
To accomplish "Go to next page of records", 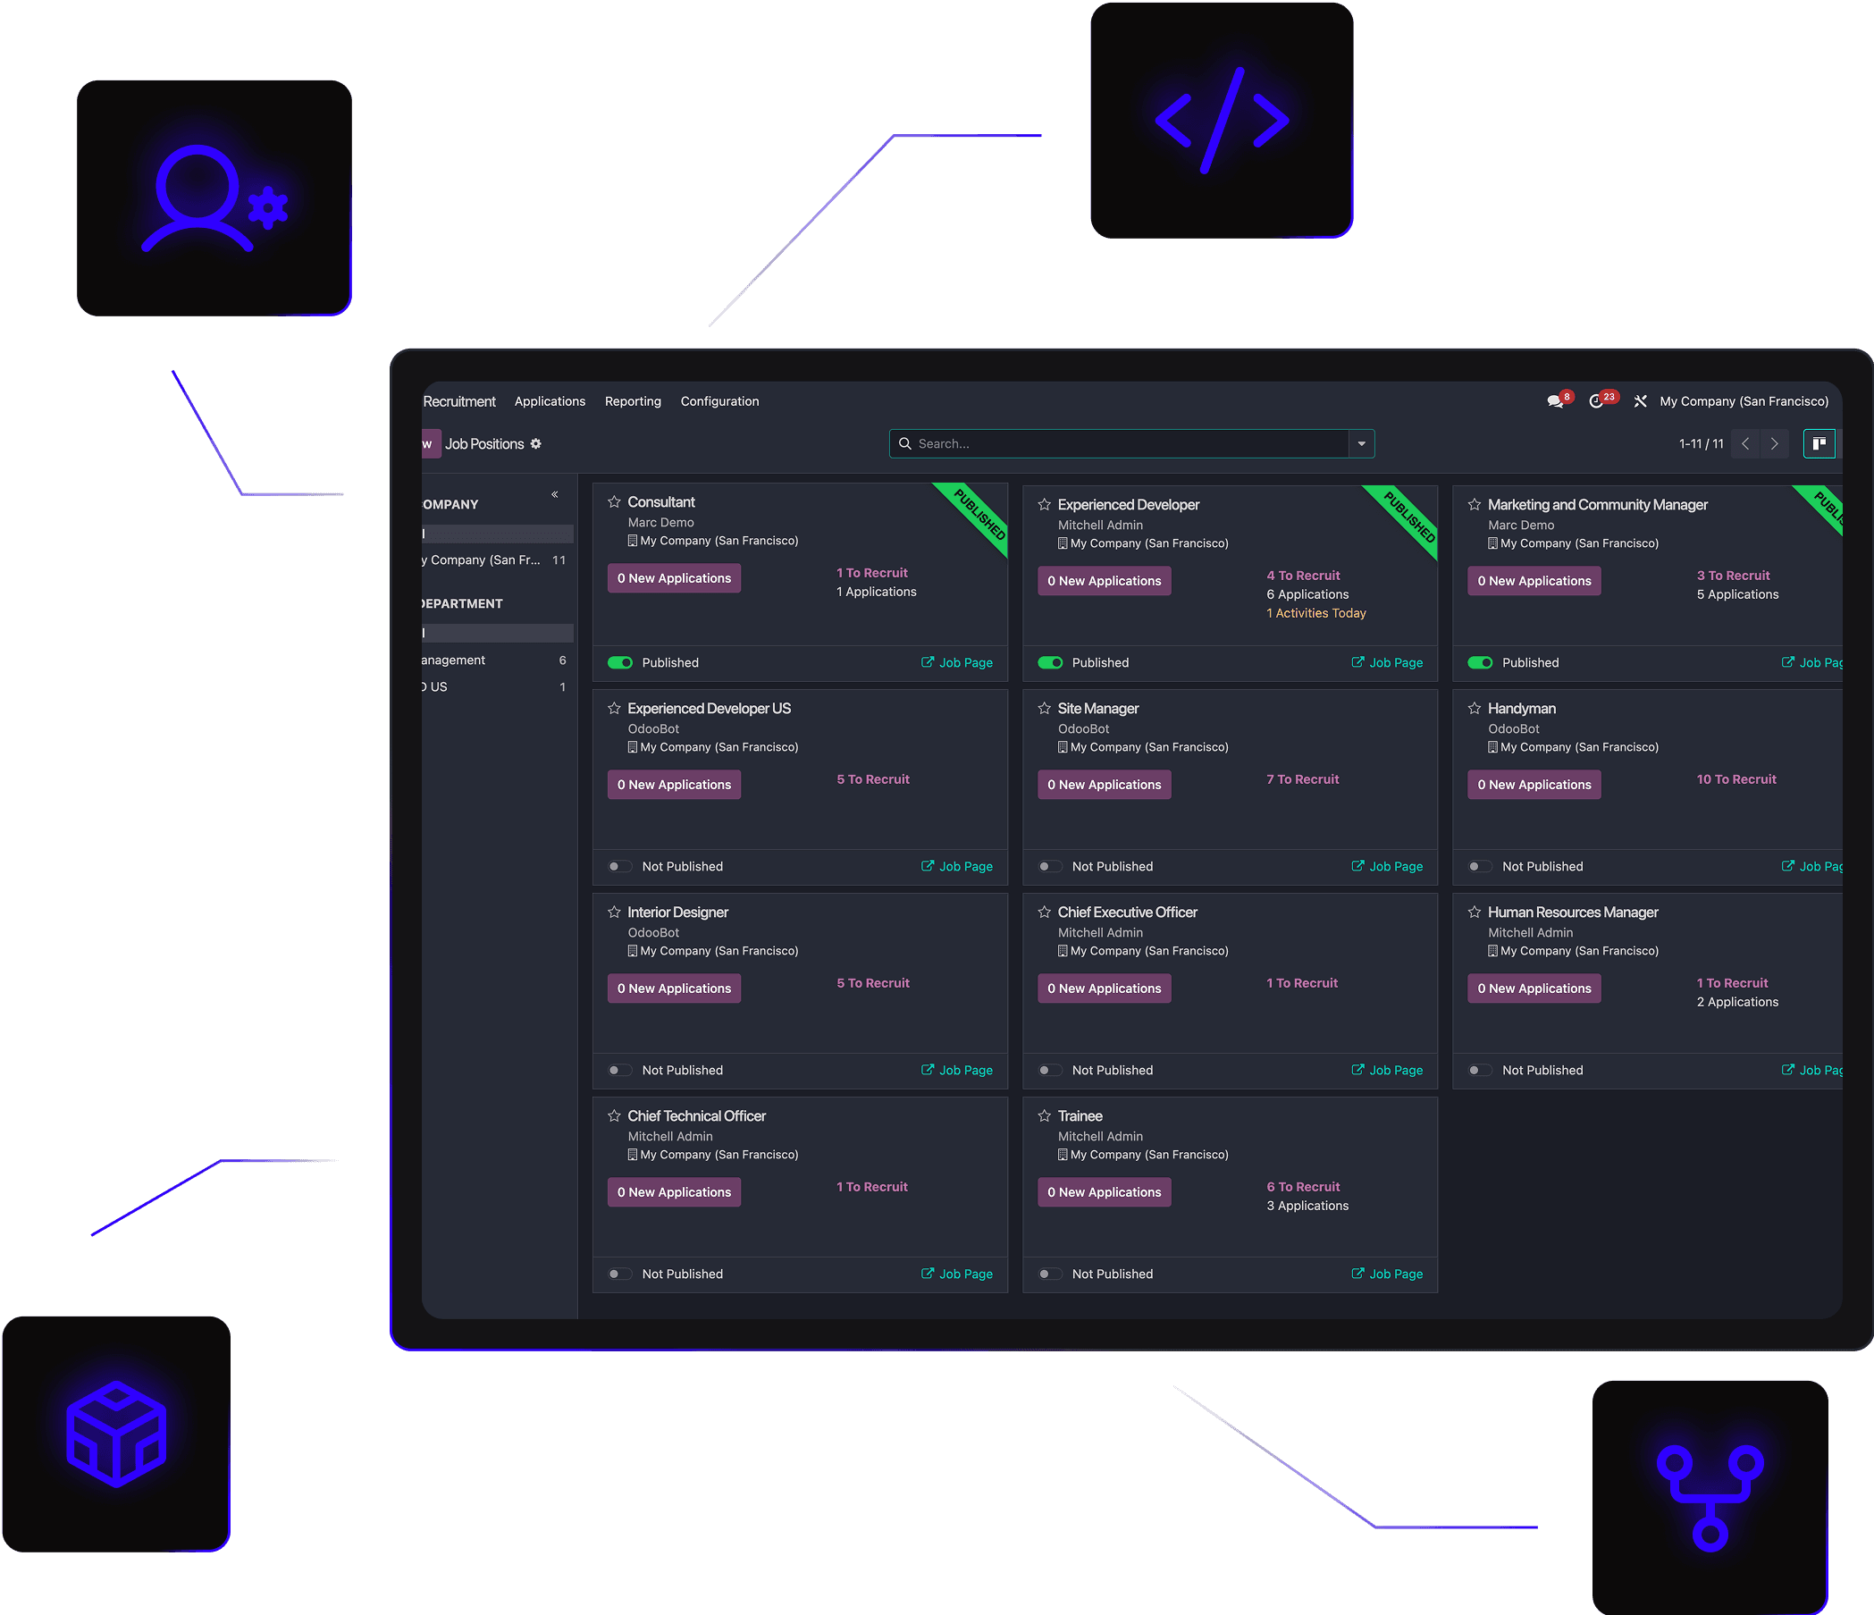I will [1774, 444].
